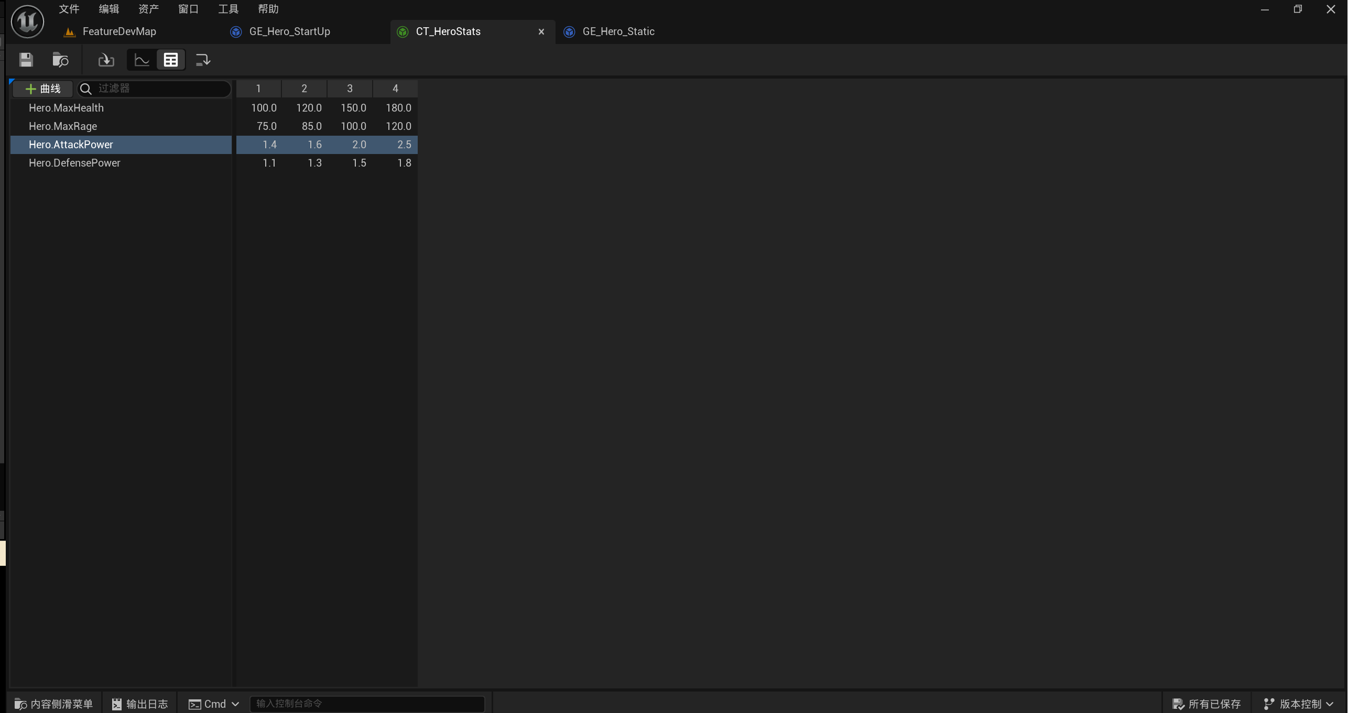Click column header 1

coord(258,89)
